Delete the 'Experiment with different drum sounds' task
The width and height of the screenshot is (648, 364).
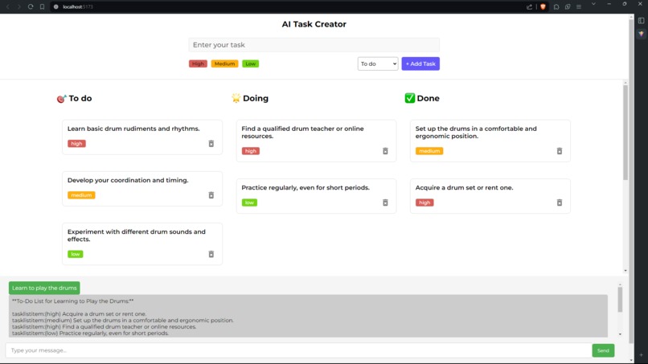(x=211, y=254)
